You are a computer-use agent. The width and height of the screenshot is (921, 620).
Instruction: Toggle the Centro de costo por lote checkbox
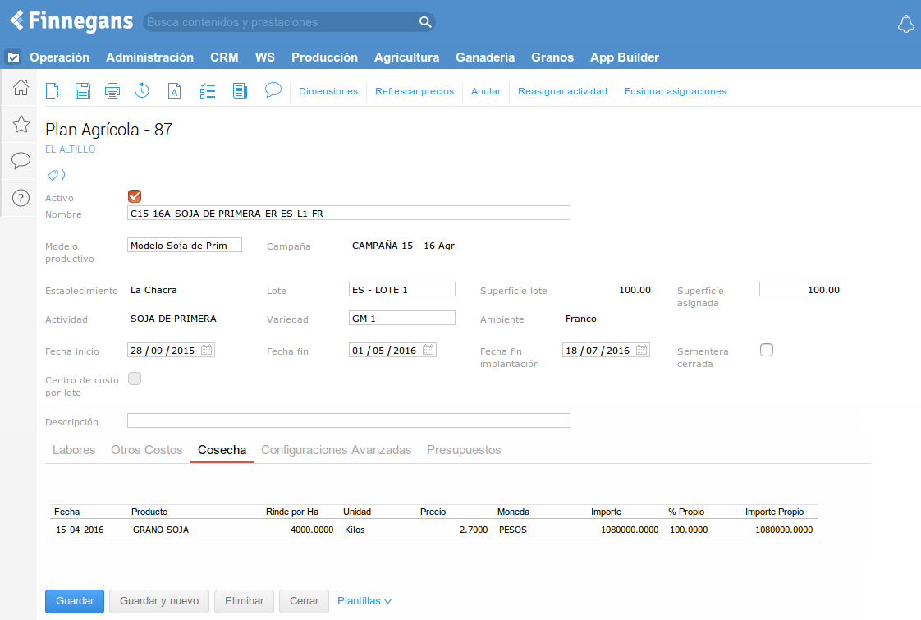pos(135,379)
